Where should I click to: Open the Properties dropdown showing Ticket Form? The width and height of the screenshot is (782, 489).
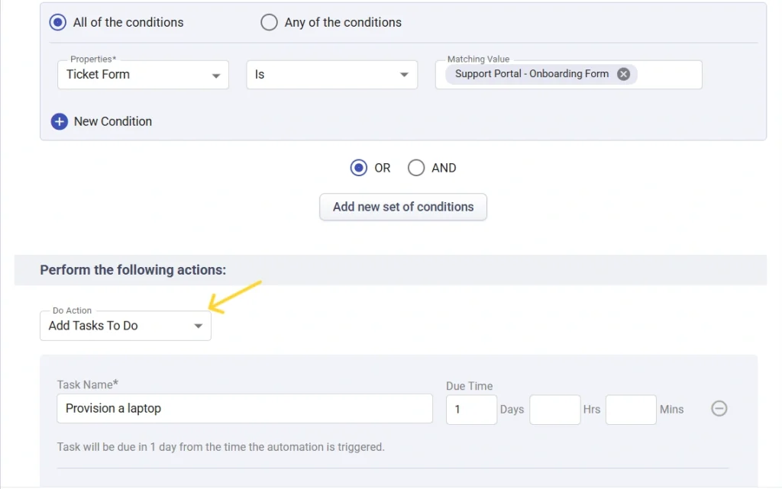coord(143,75)
